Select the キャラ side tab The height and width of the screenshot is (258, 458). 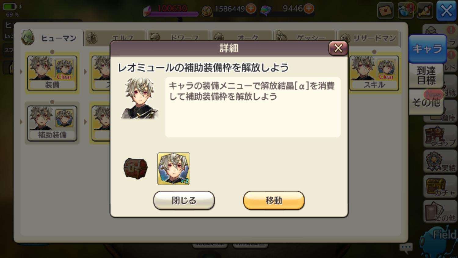[x=427, y=49]
